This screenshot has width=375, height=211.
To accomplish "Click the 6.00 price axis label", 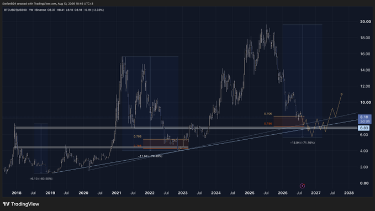I will coord(364,135).
